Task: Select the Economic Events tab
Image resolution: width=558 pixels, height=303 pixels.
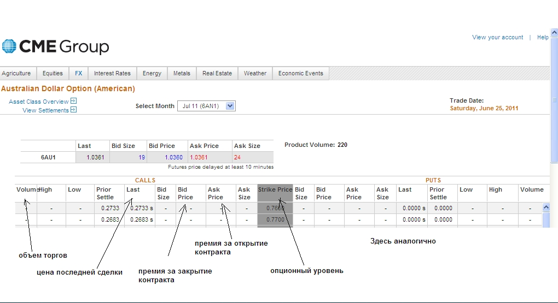Action: [x=301, y=73]
